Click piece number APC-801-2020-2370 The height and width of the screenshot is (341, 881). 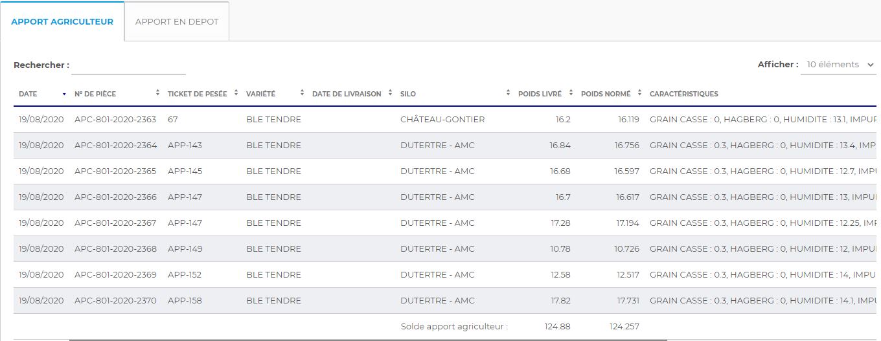tap(115, 301)
